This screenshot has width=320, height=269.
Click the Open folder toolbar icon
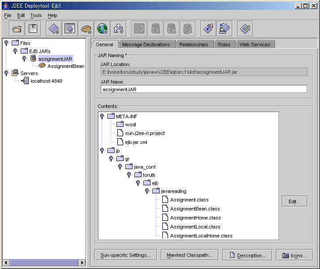(17, 29)
